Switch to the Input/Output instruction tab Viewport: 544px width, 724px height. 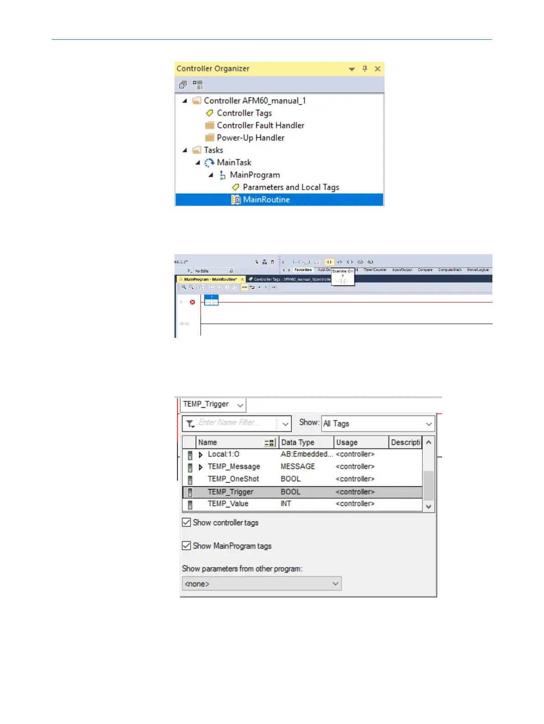pyautogui.click(x=402, y=270)
